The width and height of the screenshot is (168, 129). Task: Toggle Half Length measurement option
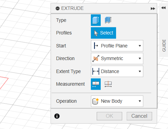click(96, 84)
